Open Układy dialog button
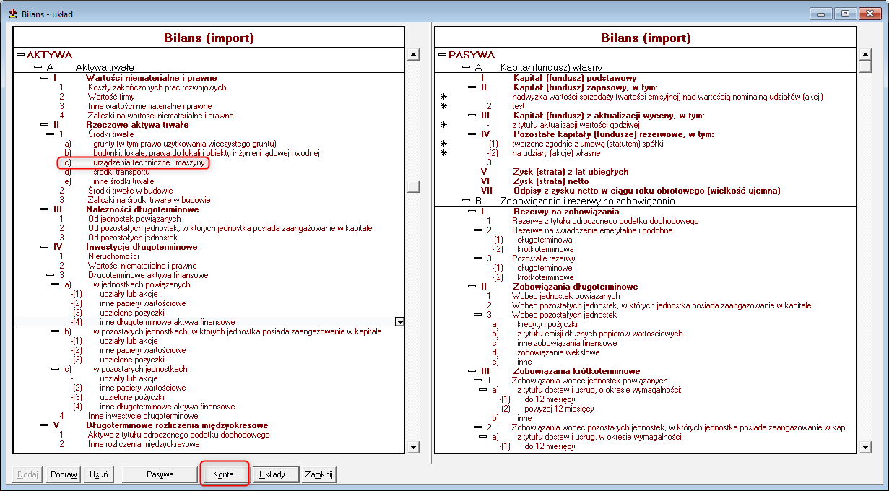The height and width of the screenshot is (491, 889). coord(276,474)
